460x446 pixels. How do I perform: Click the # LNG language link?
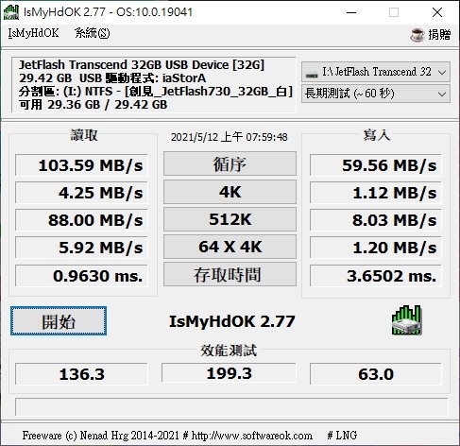(342, 436)
